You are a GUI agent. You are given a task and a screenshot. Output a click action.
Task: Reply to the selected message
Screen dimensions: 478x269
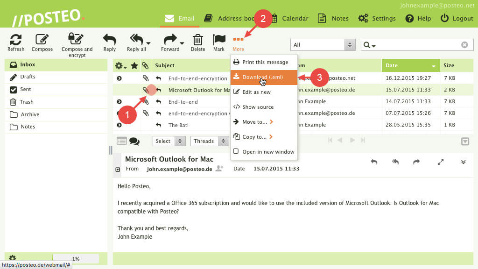tap(109, 40)
